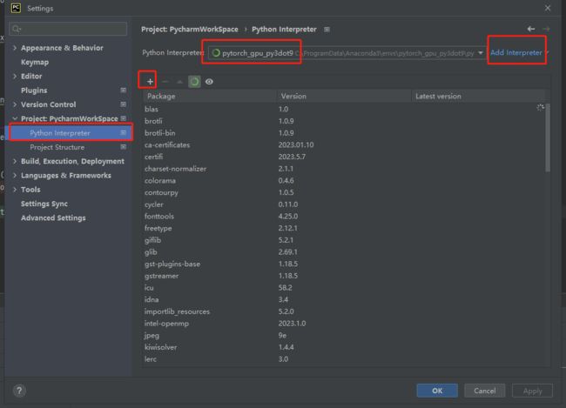Close the Settings dialog
The height and width of the screenshot is (408, 566).
548,8
